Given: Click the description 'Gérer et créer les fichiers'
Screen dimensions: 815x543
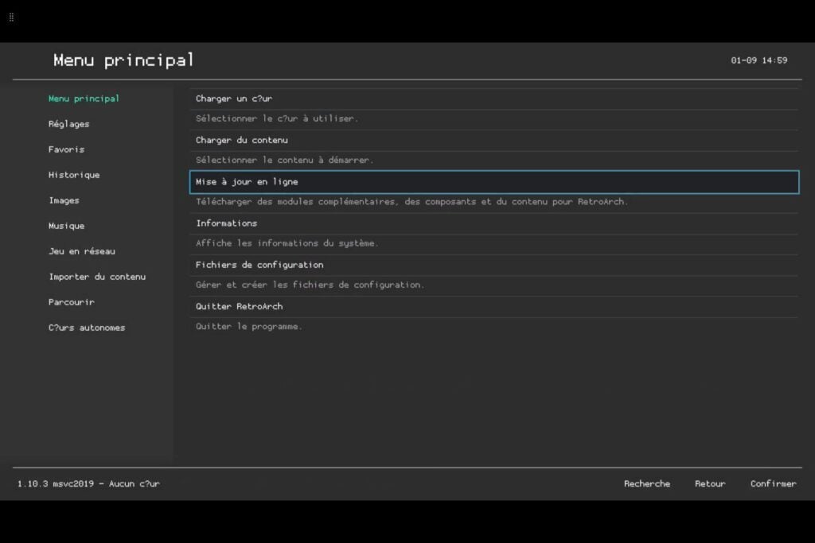Looking at the screenshot, I should [x=264, y=285].
